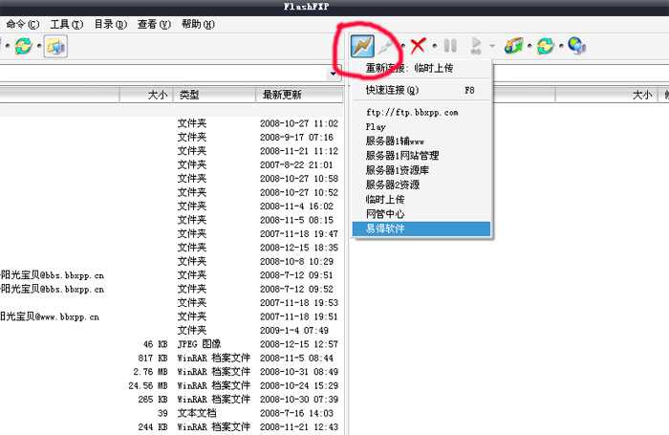The image size is (669, 435).
Task: Open the small dropdown after the red X icon
Action: (434, 46)
